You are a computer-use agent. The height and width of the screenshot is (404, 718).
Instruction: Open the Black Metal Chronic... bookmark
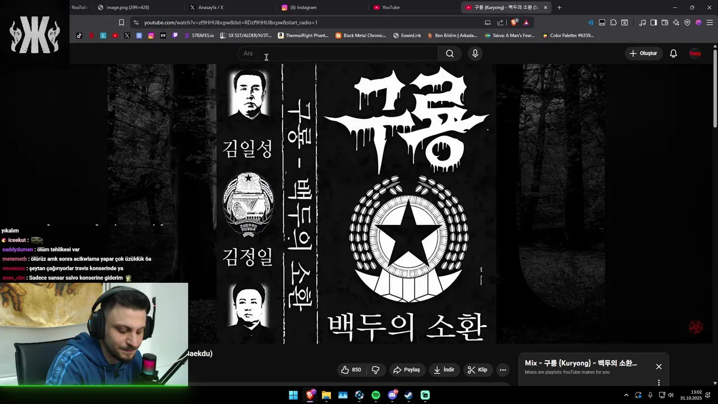click(361, 35)
